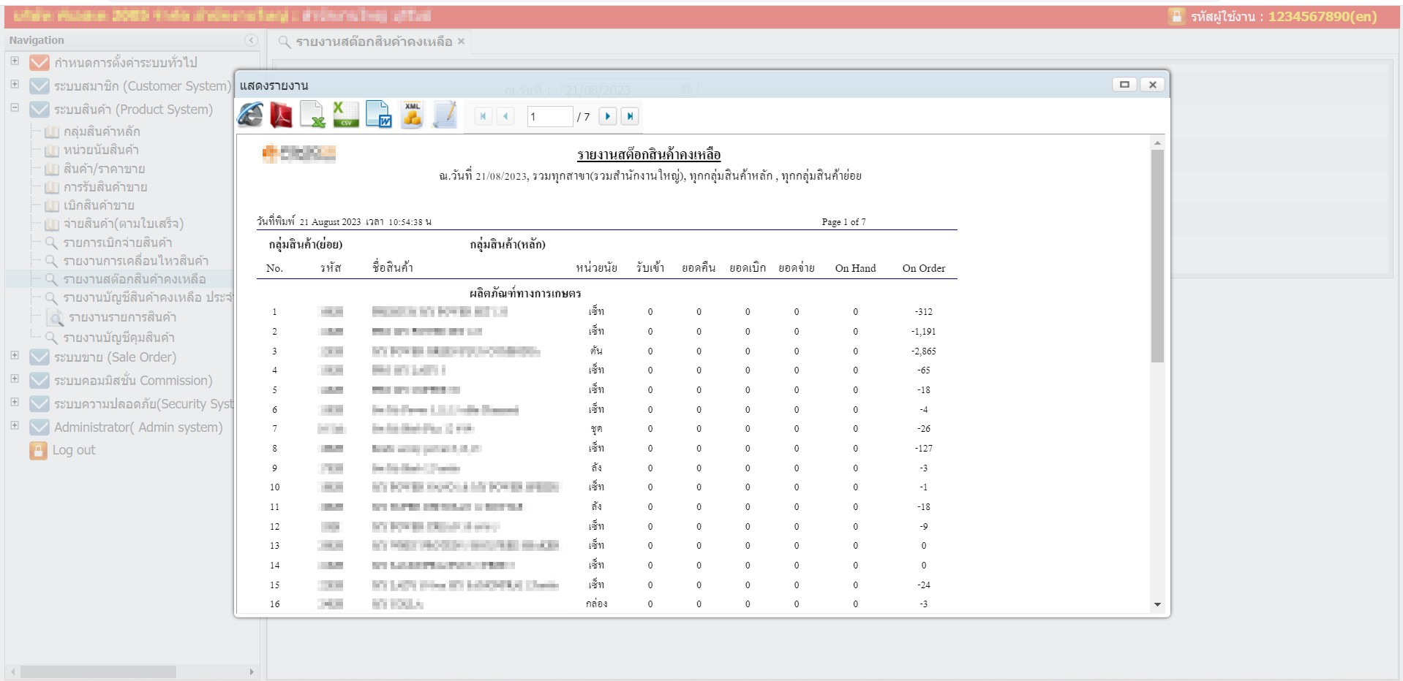The width and height of the screenshot is (1403, 681).
Task: Click Log out link
Action: pos(74,450)
